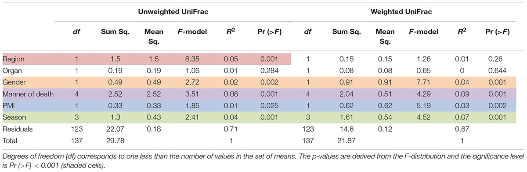Click the pink shaded Region row cell
The height and width of the screenshot is (172, 527).
(x=146, y=59)
